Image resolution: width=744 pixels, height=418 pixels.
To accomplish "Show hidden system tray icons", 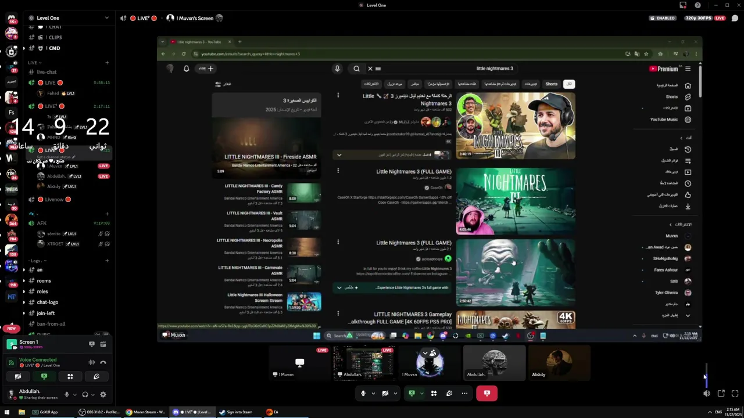I will tap(710, 412).
